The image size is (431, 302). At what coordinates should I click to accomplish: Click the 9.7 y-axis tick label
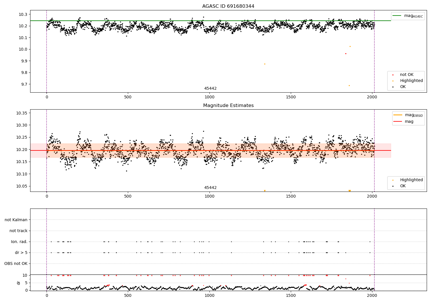(24, 84)
